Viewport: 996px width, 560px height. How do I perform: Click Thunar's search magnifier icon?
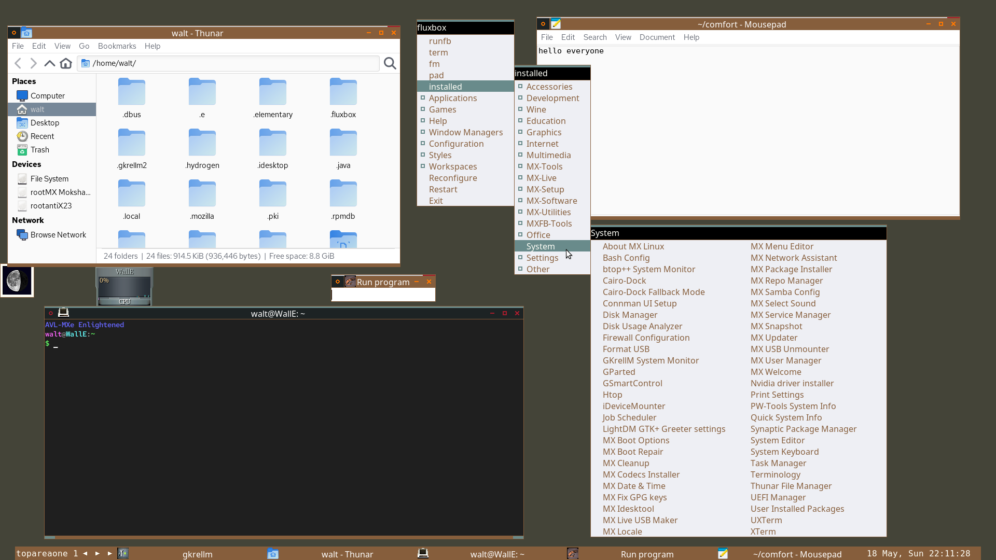click(x=390, y=63)
